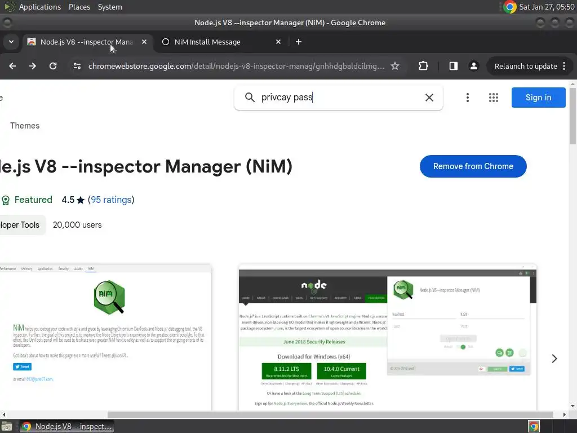Click the Chrome icon in top panel
Screen dimensions: 577x433
[509, 7]
